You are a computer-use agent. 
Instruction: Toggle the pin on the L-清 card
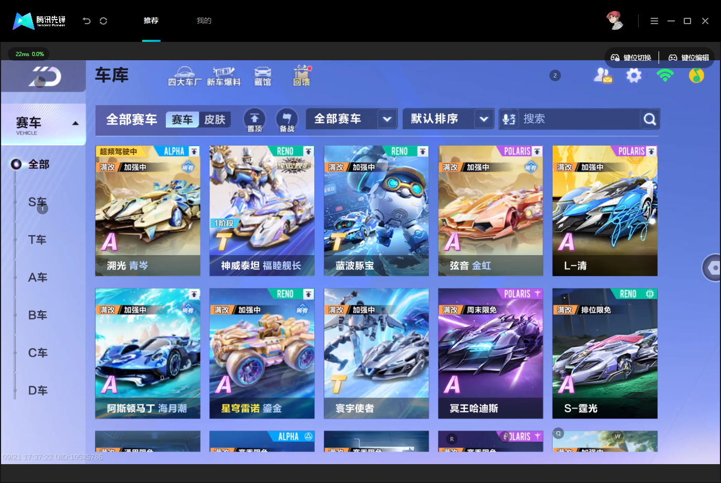tap(651, 151)
